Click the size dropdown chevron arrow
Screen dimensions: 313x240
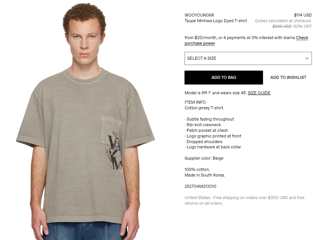point(307,58)
